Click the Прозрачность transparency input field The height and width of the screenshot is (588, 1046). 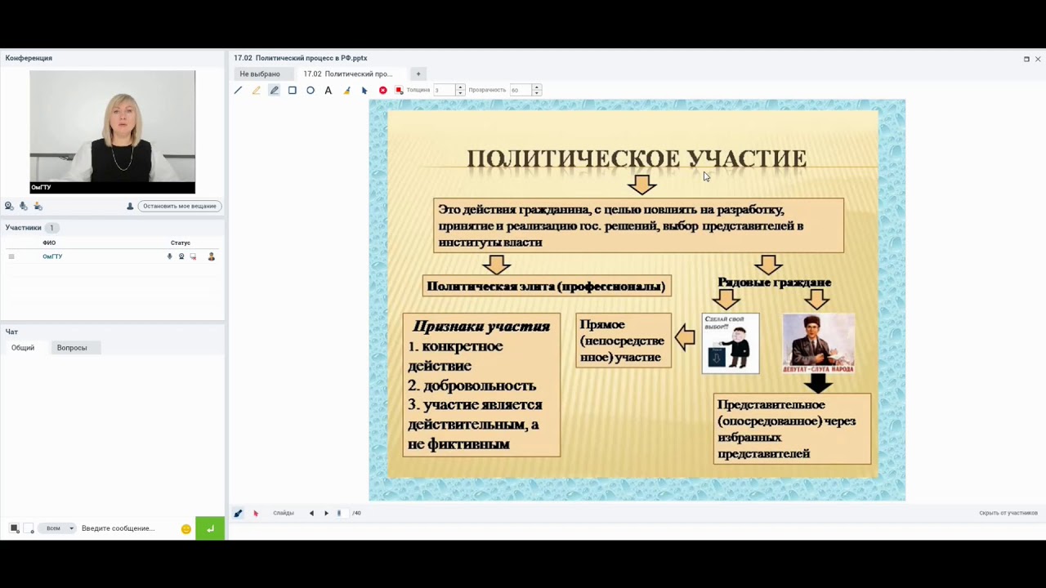[521, 90]
